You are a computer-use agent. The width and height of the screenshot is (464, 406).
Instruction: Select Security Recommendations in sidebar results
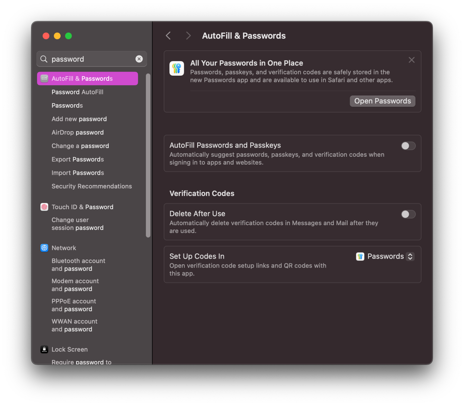pyautogui.click(x=92, y=186)
